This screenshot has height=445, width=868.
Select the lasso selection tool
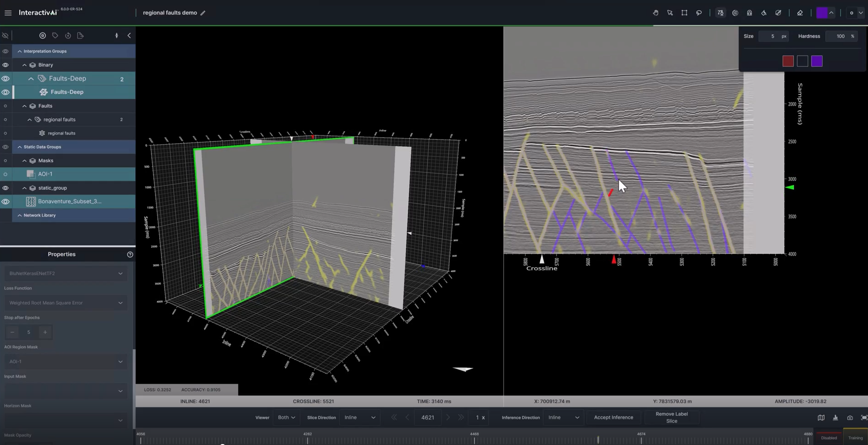[x=699, y=13]
